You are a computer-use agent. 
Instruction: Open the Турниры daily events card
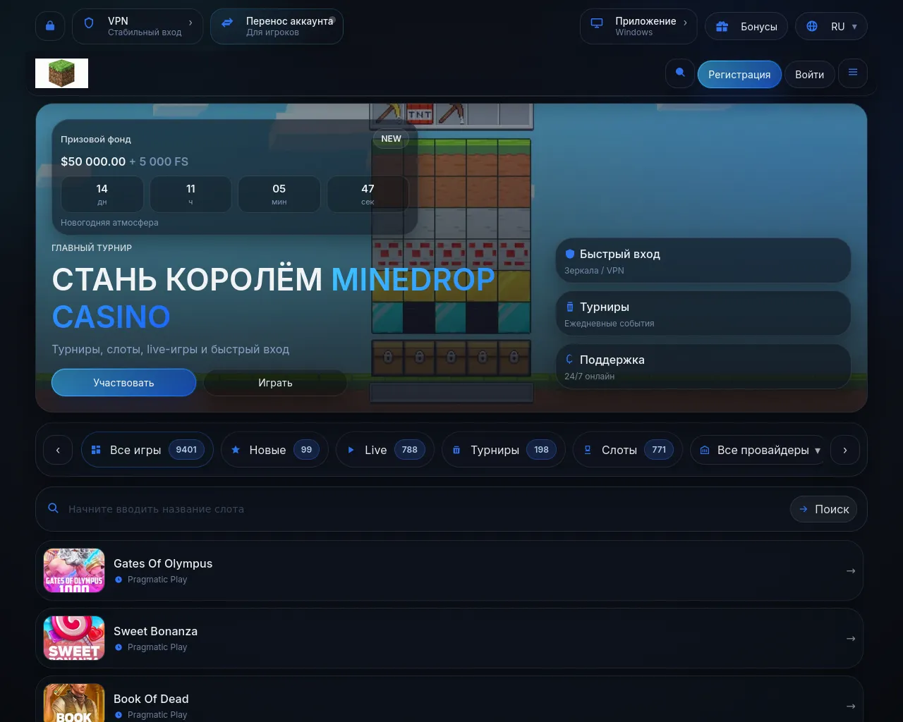coord(703,314)
